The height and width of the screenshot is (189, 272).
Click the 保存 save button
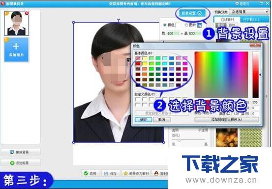pyautogui.click(x=111, y=173)
